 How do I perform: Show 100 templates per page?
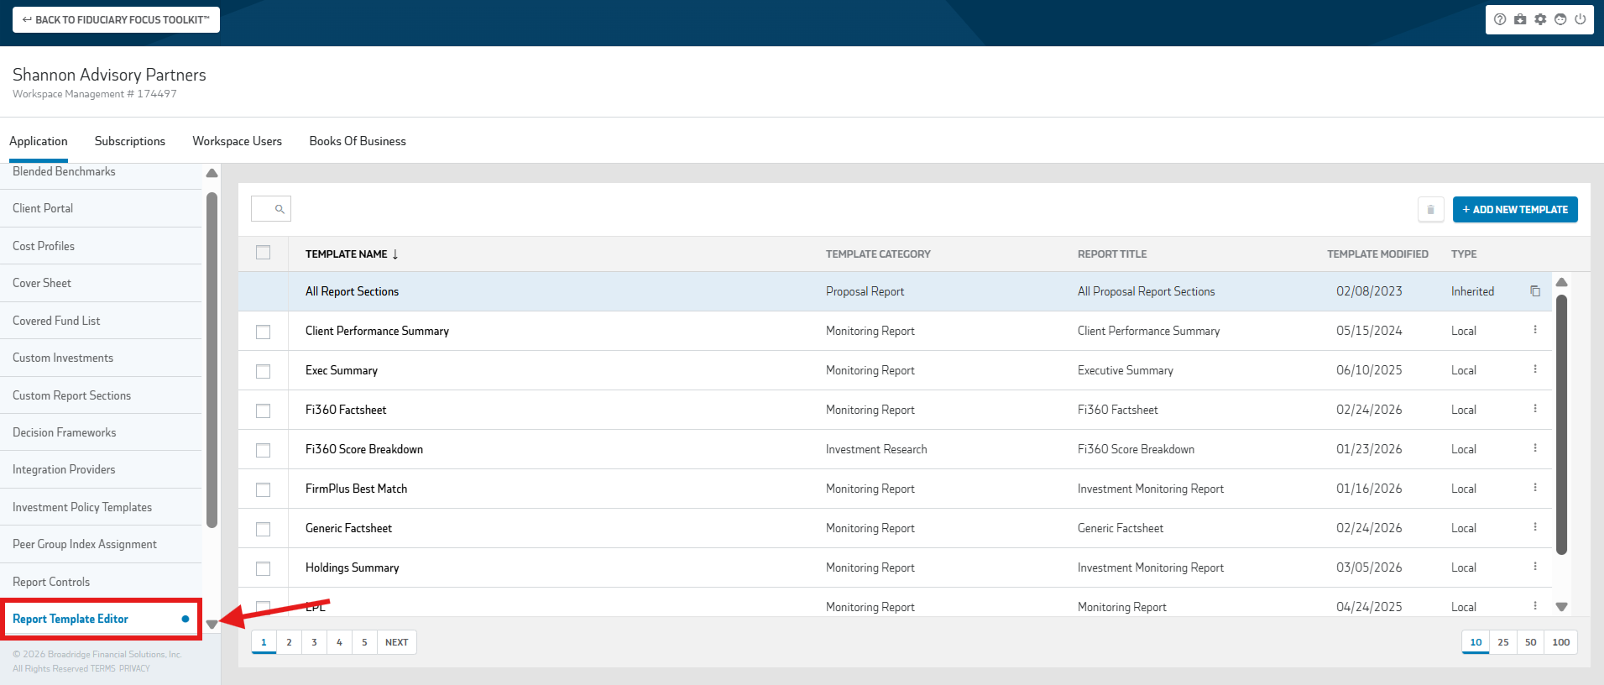(x=1561, y=642)
